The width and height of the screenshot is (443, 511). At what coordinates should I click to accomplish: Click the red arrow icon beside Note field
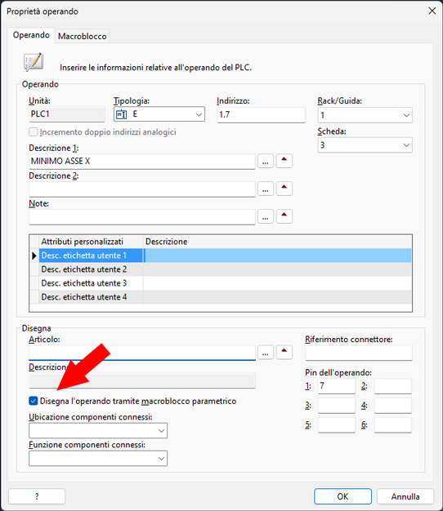284,216
